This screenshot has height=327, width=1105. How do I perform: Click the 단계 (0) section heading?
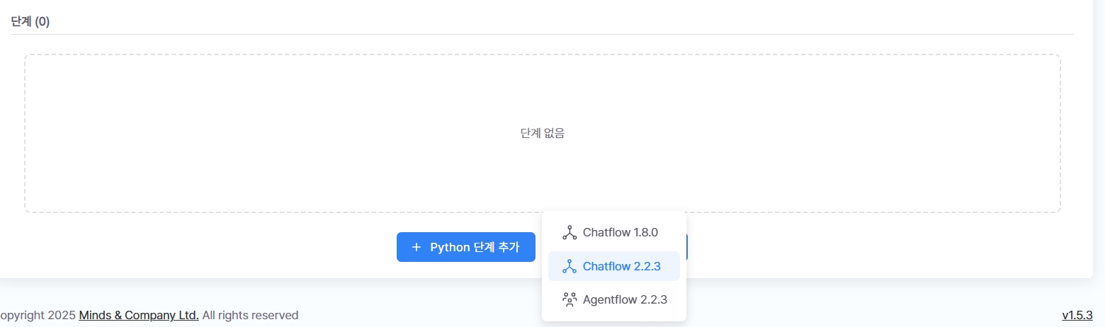tap(30, 21)
